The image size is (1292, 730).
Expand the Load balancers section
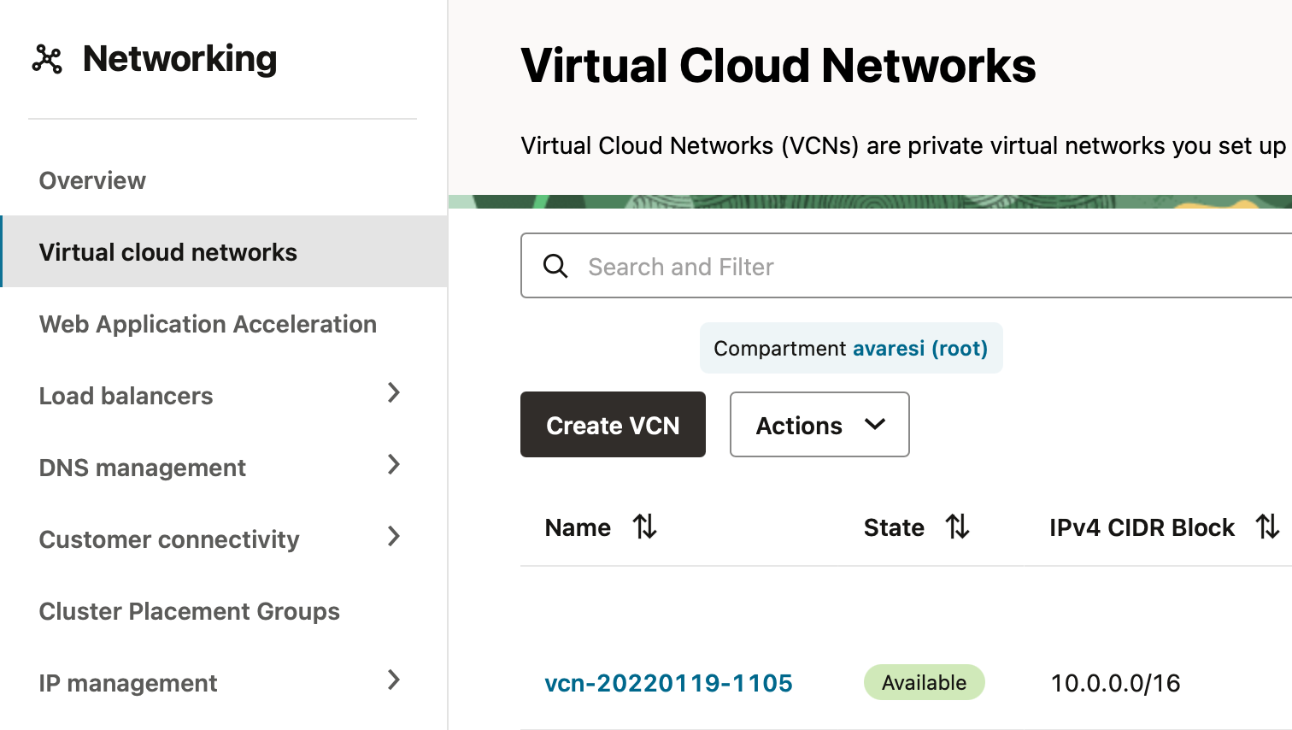(393, 394)
